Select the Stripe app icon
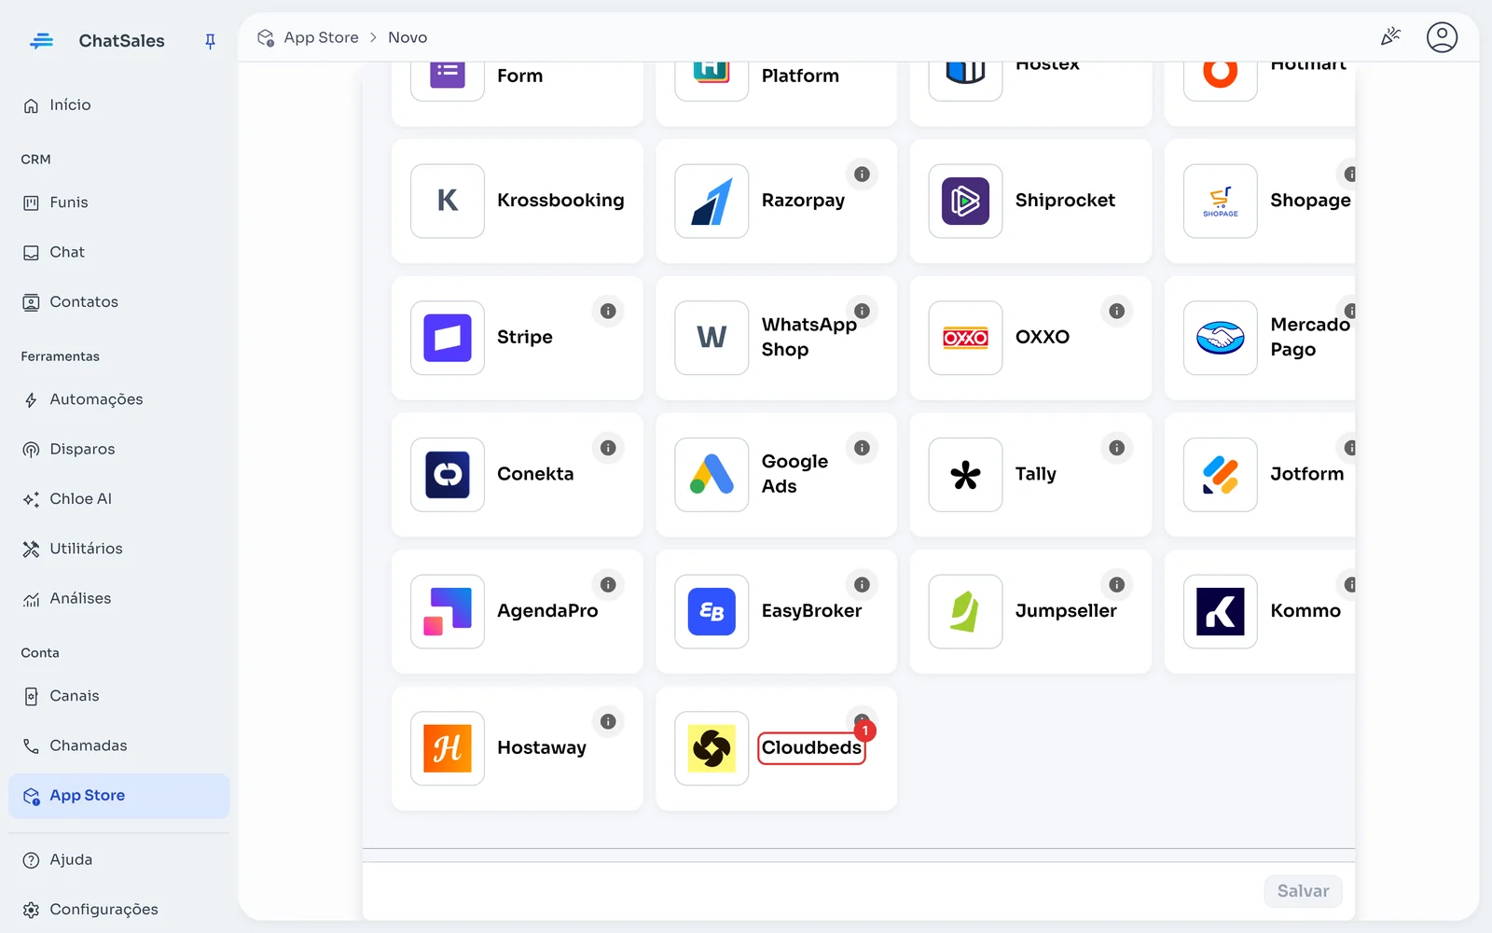Viewport: 1492px width, 933px height. [x=448, y=338]
